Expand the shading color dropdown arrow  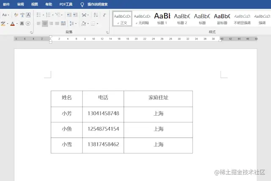88,24
